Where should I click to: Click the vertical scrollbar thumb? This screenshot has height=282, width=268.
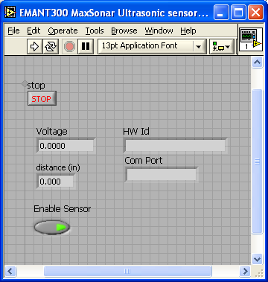[x=257, y=161]
